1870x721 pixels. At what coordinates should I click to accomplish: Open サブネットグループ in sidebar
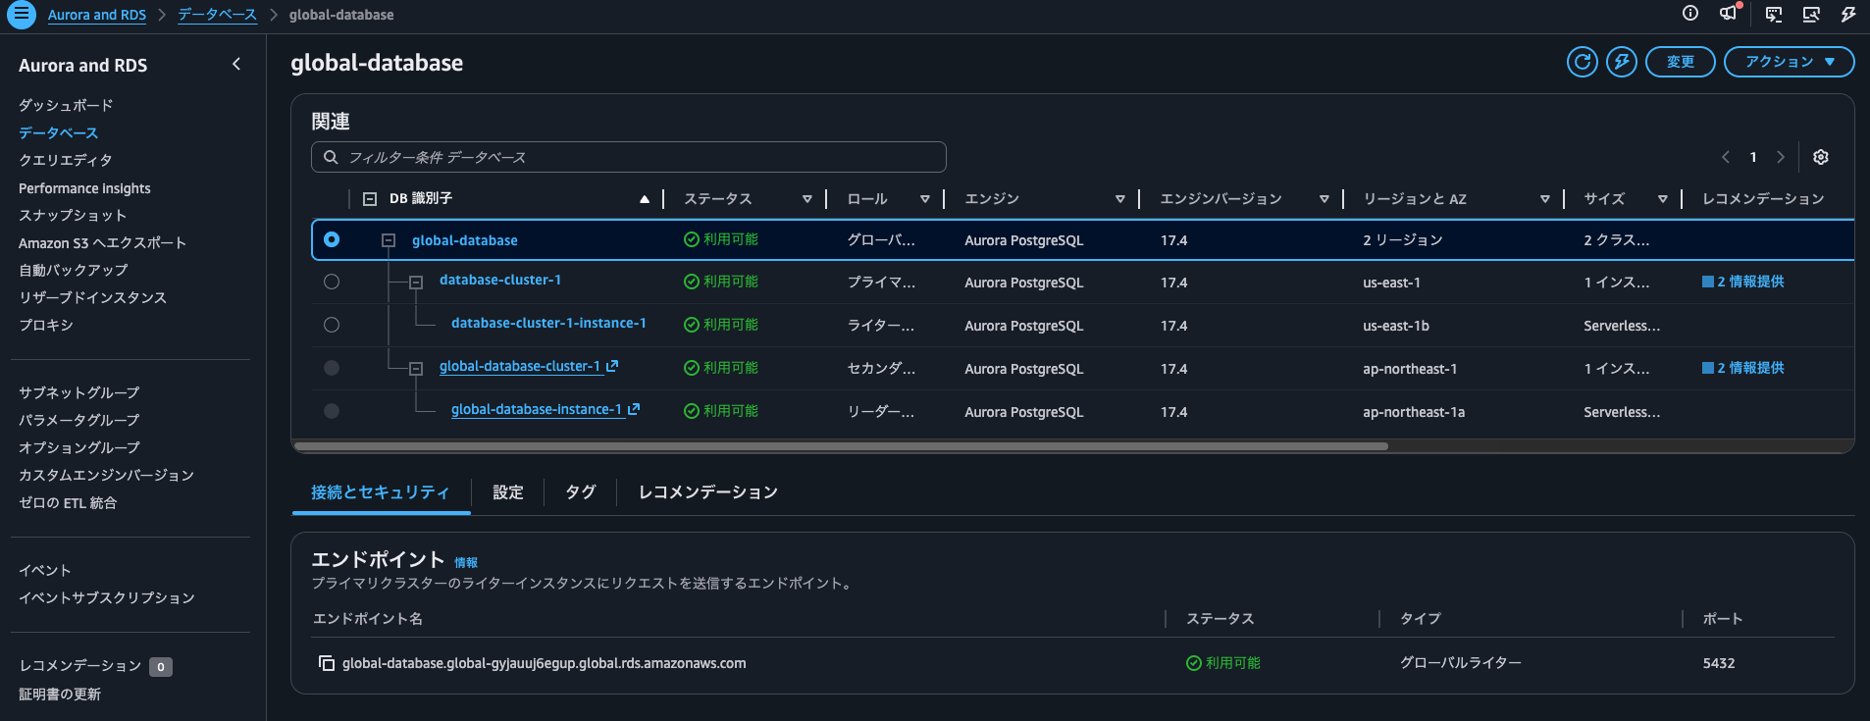tap(79, 392)
